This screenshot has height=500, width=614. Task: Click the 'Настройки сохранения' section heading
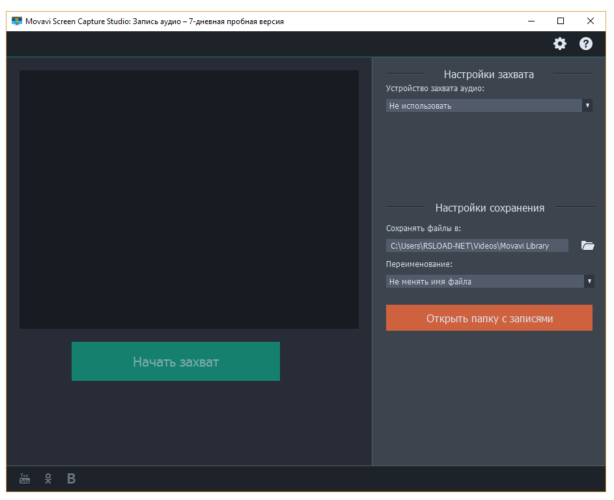489,208
